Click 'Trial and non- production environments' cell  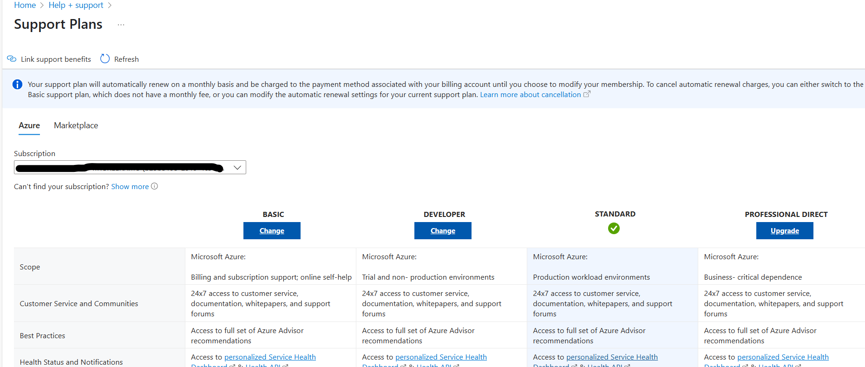pyautogui.click(x=428, y=277)
